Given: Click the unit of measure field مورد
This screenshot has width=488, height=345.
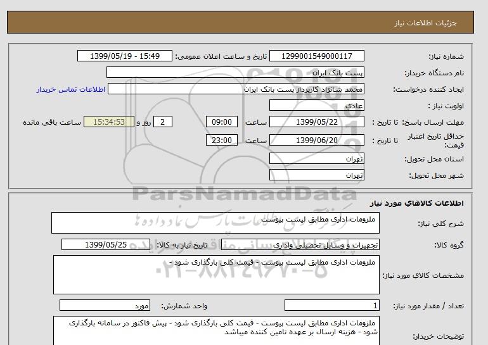Looking at the screenshot, I should tap(105, 306).
